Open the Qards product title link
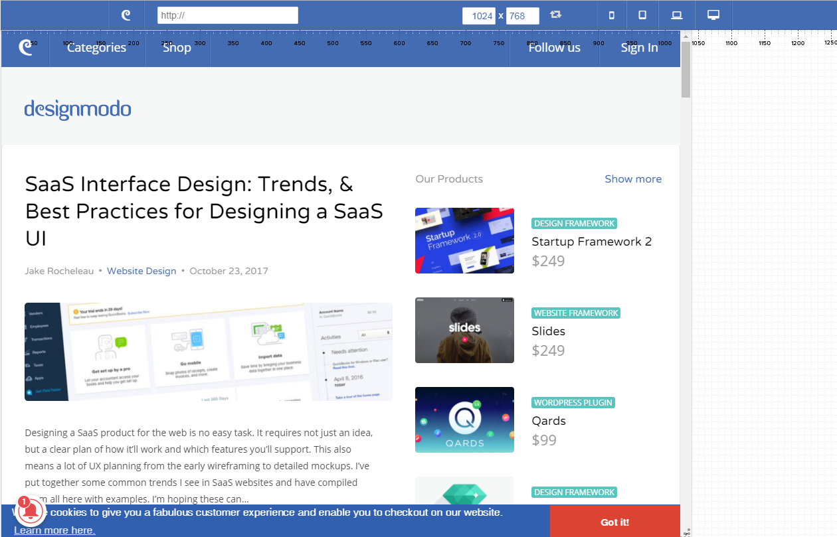 tap(549, 421)
